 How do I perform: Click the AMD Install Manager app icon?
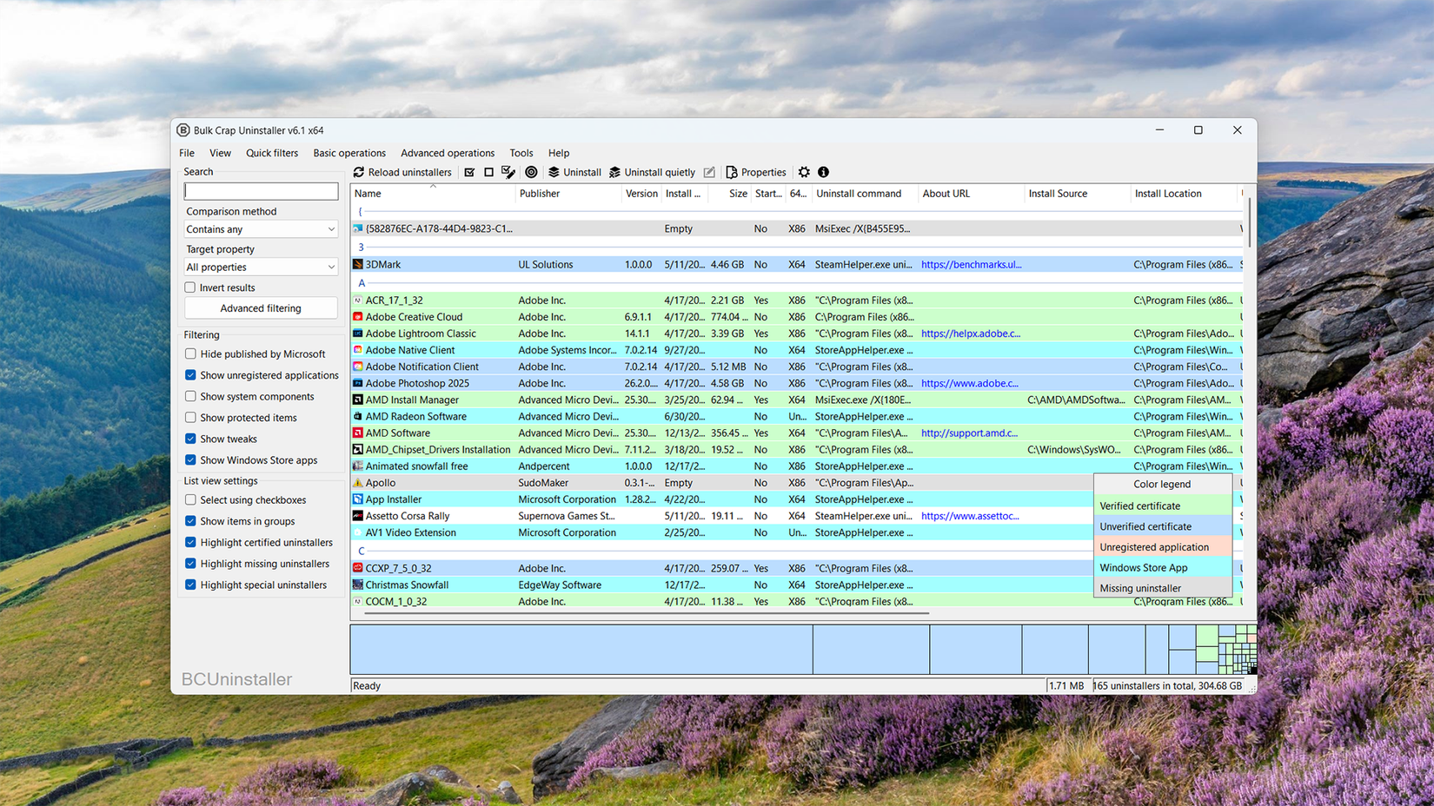[357, 400]
